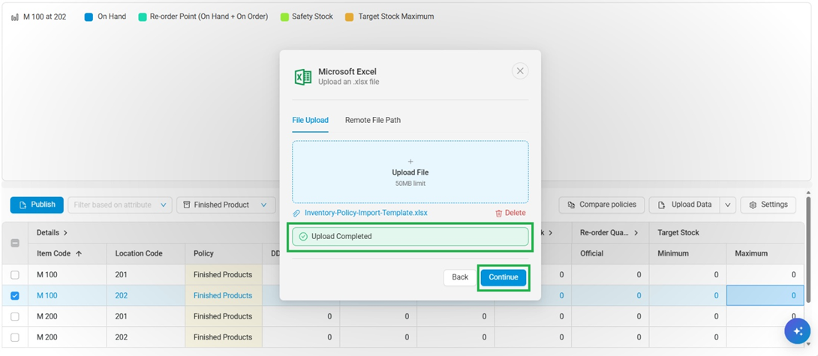Open the Finished Product dropdown
Image resolution: width=818 pixels, height=356 pixels.
(226, 205)
